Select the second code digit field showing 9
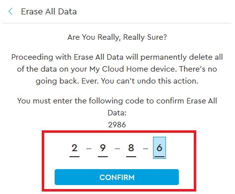235x194 pixels. 103,148
